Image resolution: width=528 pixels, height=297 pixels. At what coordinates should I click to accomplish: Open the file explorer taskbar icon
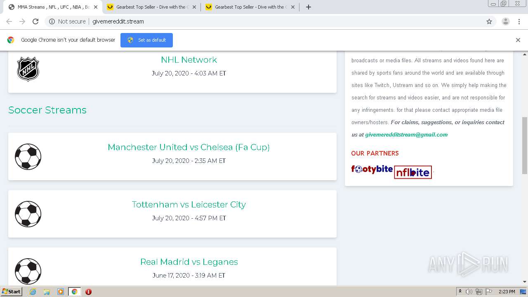47,292
